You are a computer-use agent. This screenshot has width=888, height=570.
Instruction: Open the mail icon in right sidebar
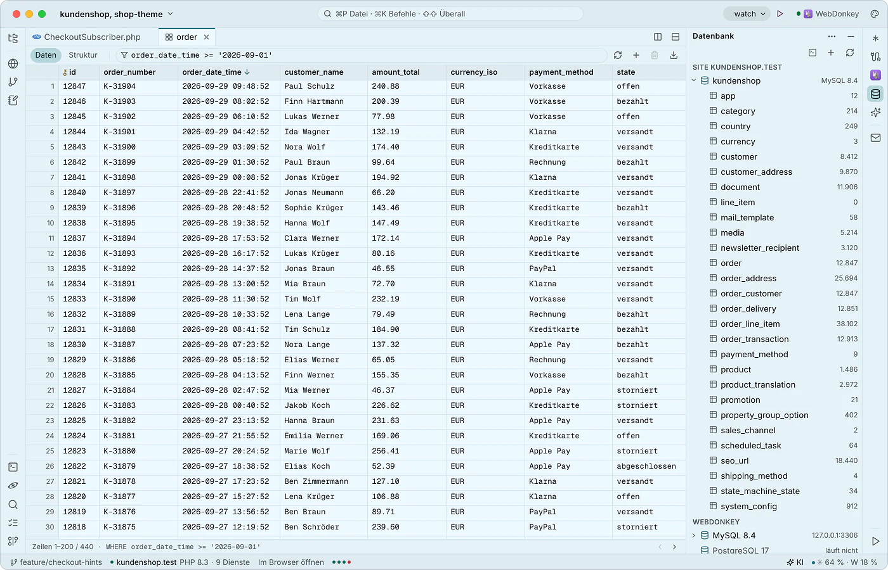(875, 137)
